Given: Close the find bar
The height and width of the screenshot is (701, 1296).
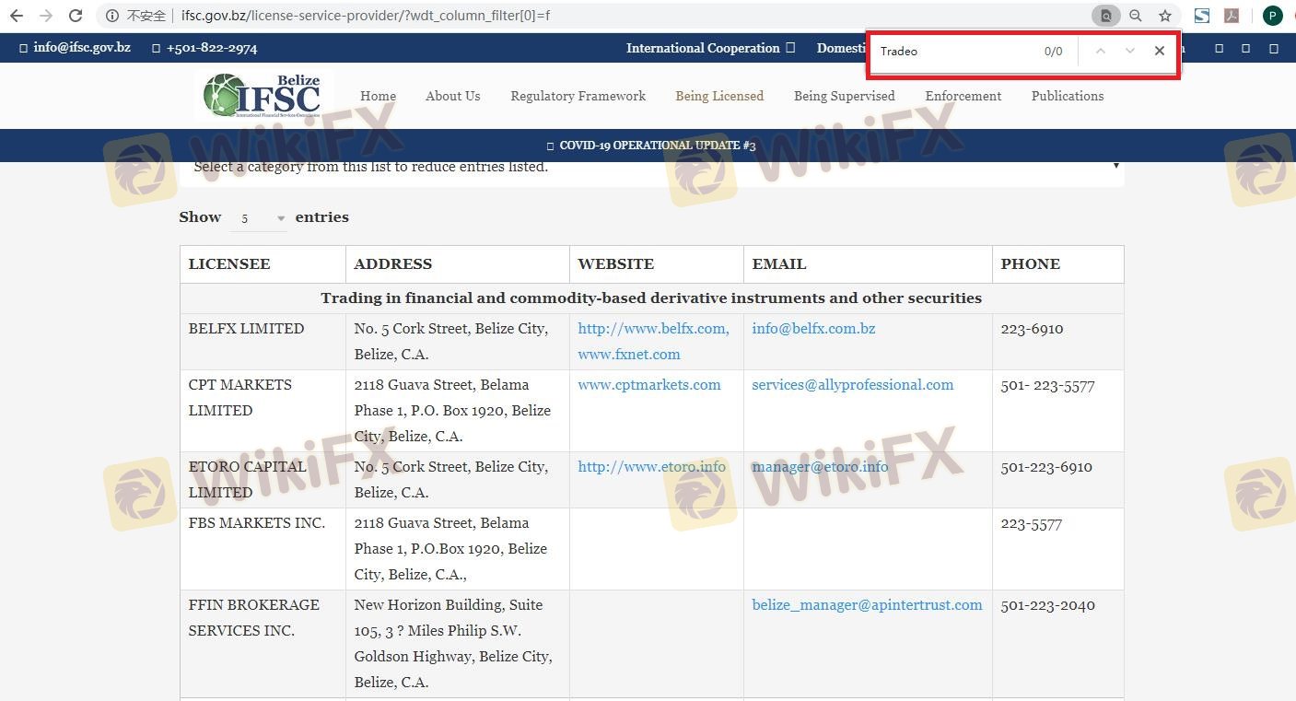Looking at the screenshot, I should (x=1160, y=52).
